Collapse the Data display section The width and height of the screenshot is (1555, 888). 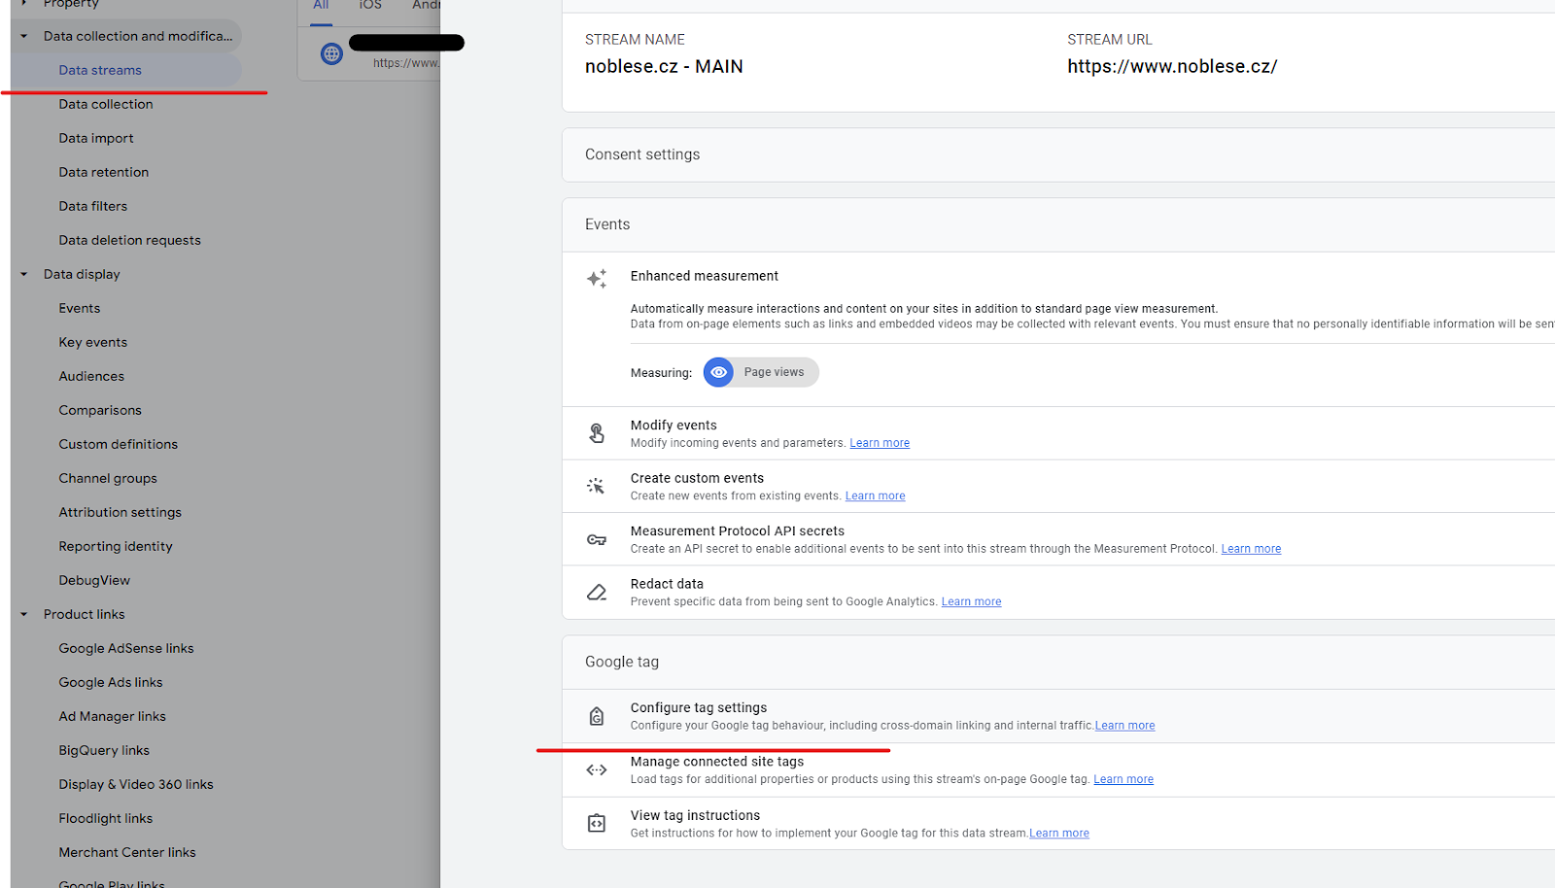[x=24, y=274]
